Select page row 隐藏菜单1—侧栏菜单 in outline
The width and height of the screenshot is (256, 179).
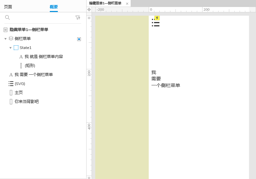29,30
